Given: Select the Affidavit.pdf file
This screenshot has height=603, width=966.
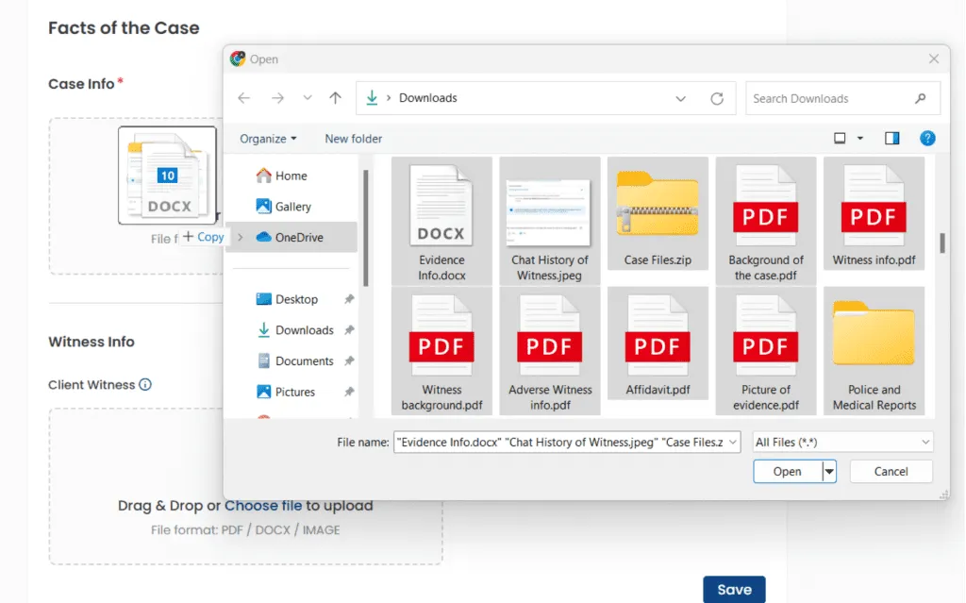Looking at the screenshot, I should click(658, 343).
